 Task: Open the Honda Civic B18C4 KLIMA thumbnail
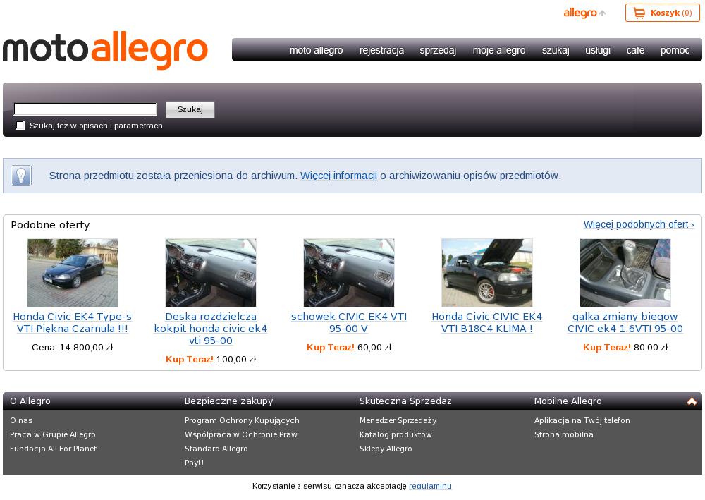487,273
